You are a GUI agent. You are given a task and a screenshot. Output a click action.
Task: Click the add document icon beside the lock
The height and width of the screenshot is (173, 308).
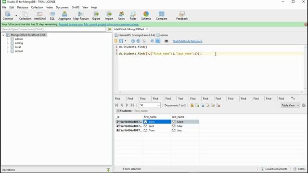point(197,105)
